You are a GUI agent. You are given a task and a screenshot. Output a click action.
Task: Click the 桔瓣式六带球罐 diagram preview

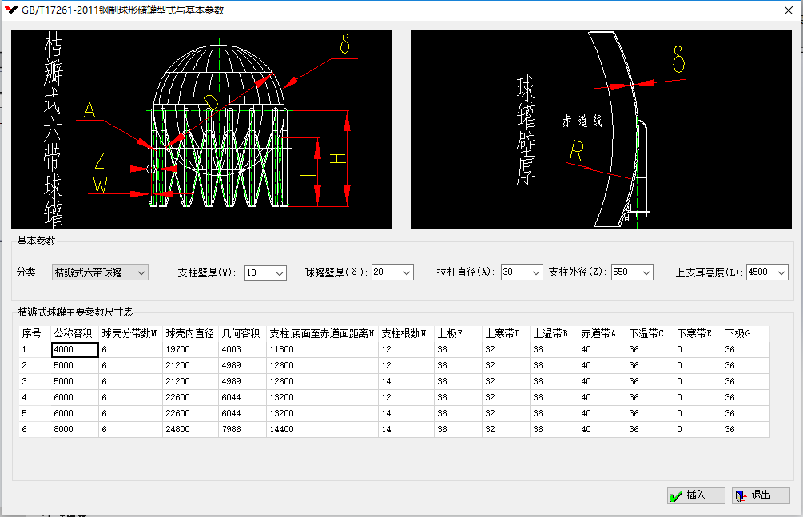[x=201, y=129]
